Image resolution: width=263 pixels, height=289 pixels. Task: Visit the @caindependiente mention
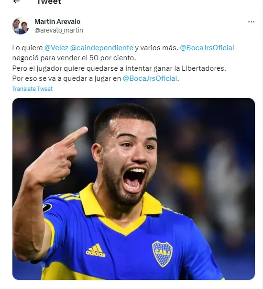pyautogui.click(x=102, y=48)
